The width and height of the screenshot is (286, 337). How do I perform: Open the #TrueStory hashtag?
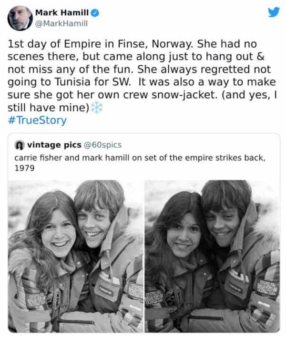coord(37,120)
